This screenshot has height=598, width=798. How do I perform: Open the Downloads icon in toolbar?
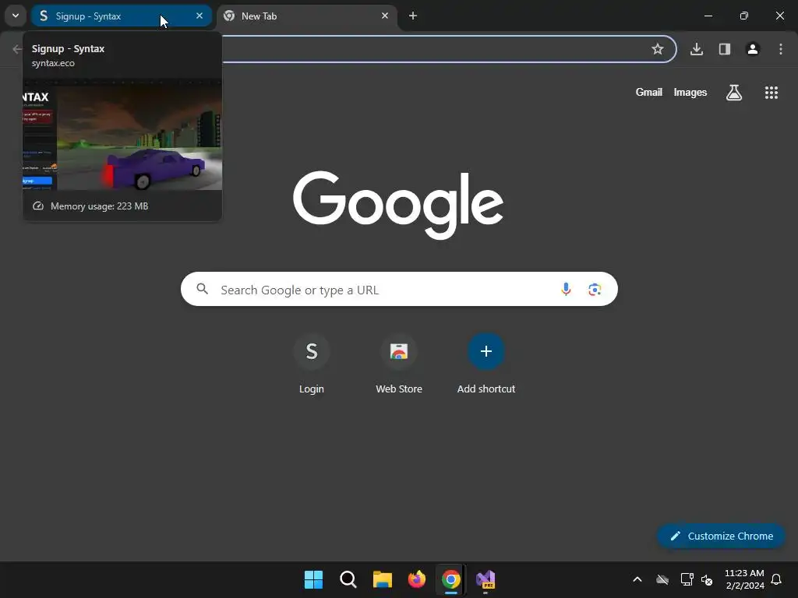pos(697,49)
